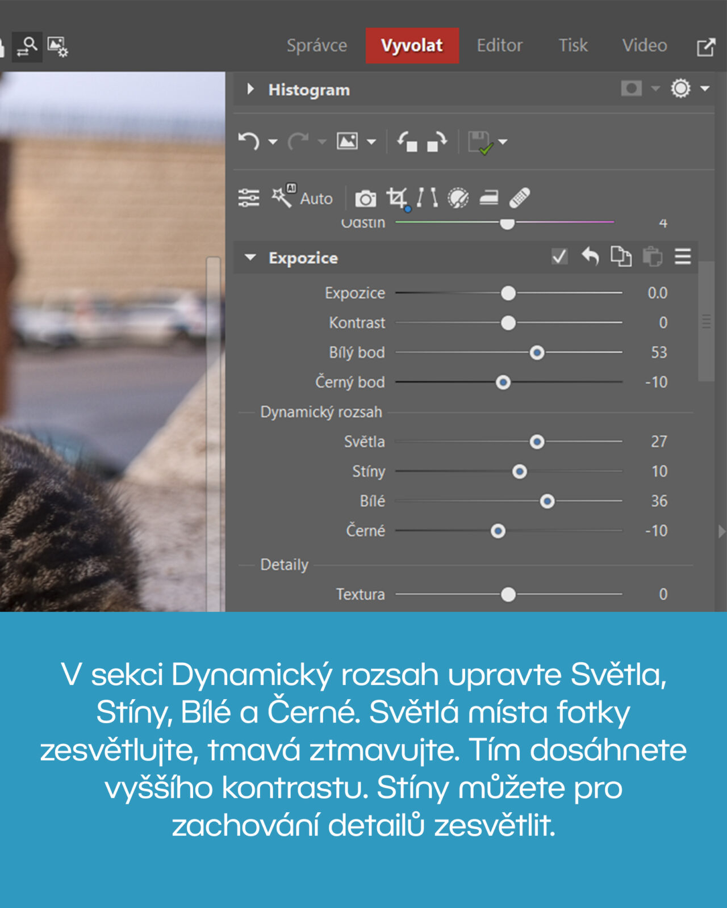
Task: Click the Bílý bod slider handle
Action: (537, 352)
